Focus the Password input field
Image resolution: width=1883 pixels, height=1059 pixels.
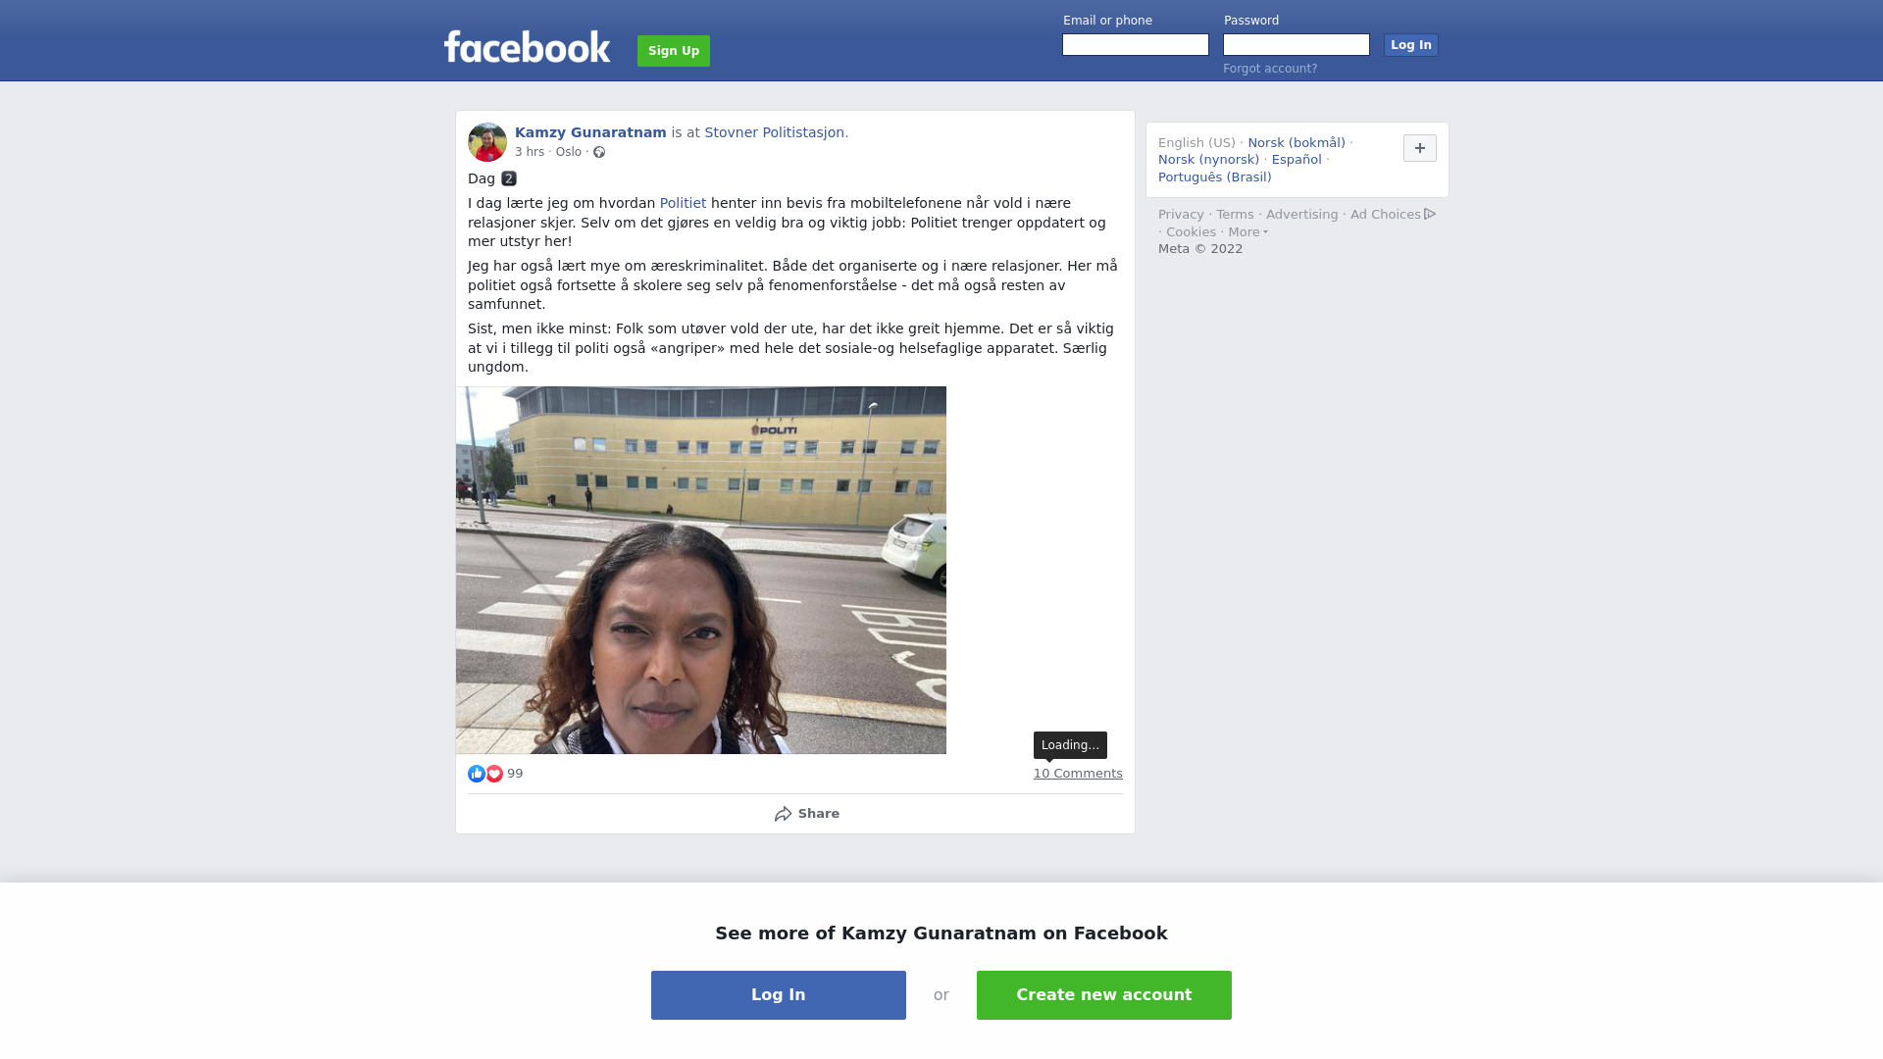[x=1297, y=45]
